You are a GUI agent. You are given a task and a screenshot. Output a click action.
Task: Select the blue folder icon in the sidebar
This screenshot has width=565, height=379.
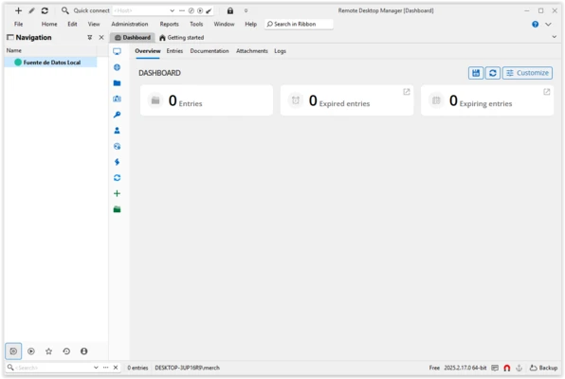pyautogui.click(x=118, y=83)
